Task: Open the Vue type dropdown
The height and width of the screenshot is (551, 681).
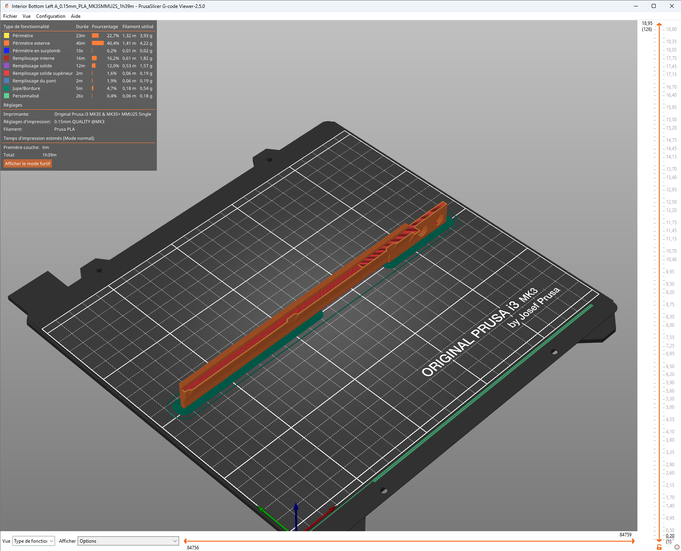Action: [x=34, y=541]
